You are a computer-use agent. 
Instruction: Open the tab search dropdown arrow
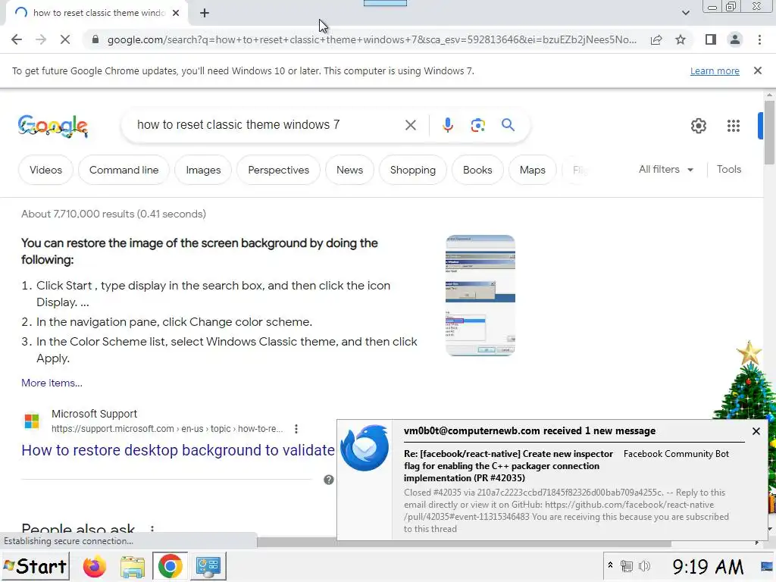pos(685,13)
